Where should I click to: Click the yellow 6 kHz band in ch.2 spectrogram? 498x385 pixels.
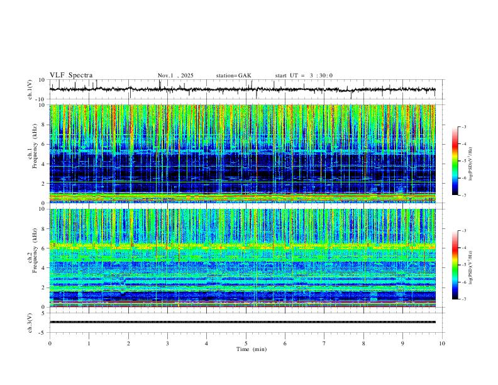[242, 246]
